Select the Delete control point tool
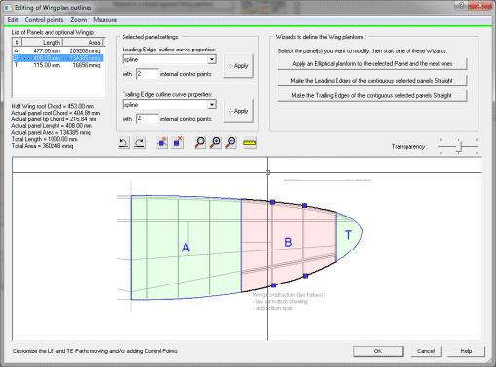 [x=178, y=143]
